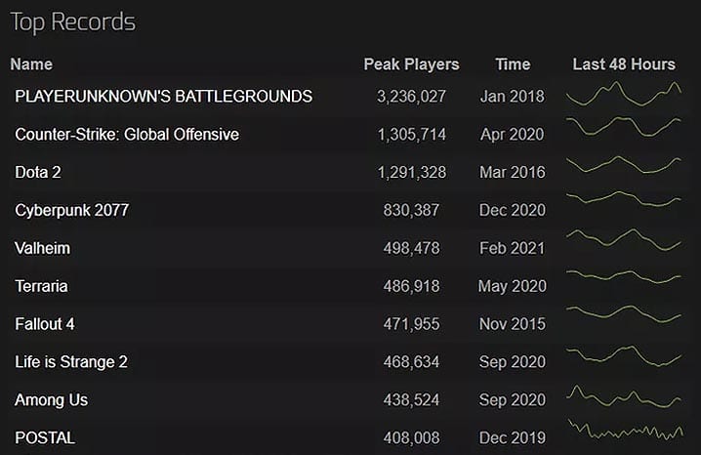Click the Cyberpunk 2077 sparkline chart
This screenshot has height=455, width=701.
tap(624, 198)
